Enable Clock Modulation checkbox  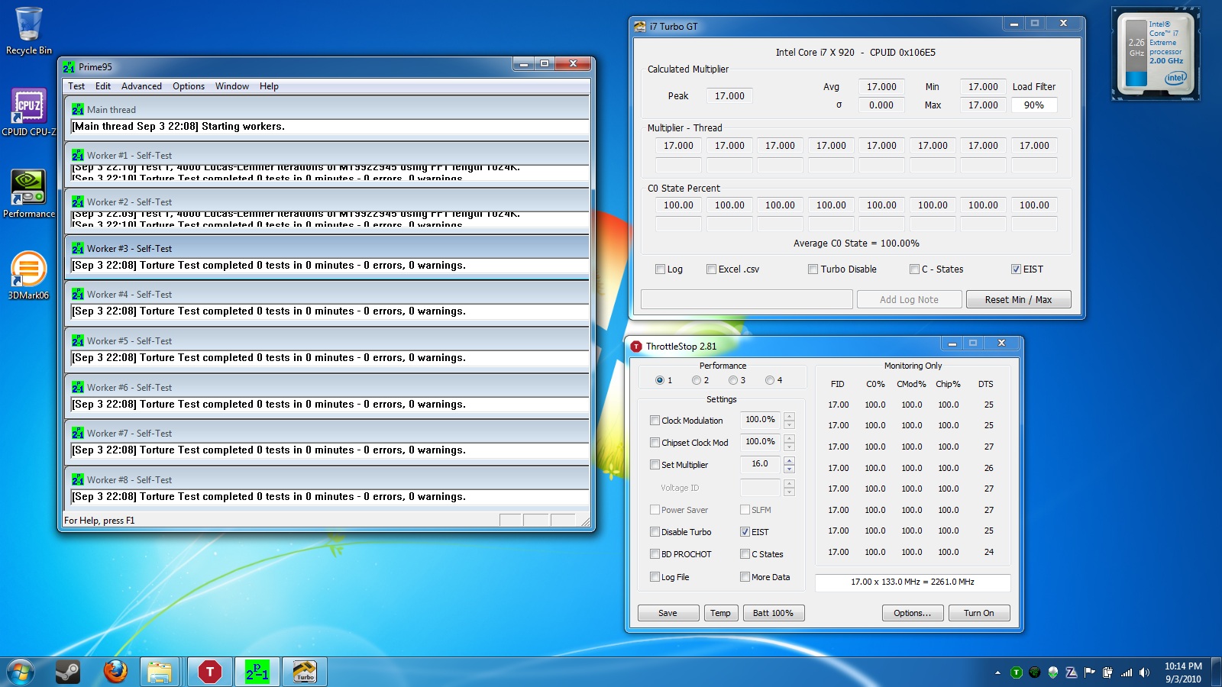coord(655,420)
